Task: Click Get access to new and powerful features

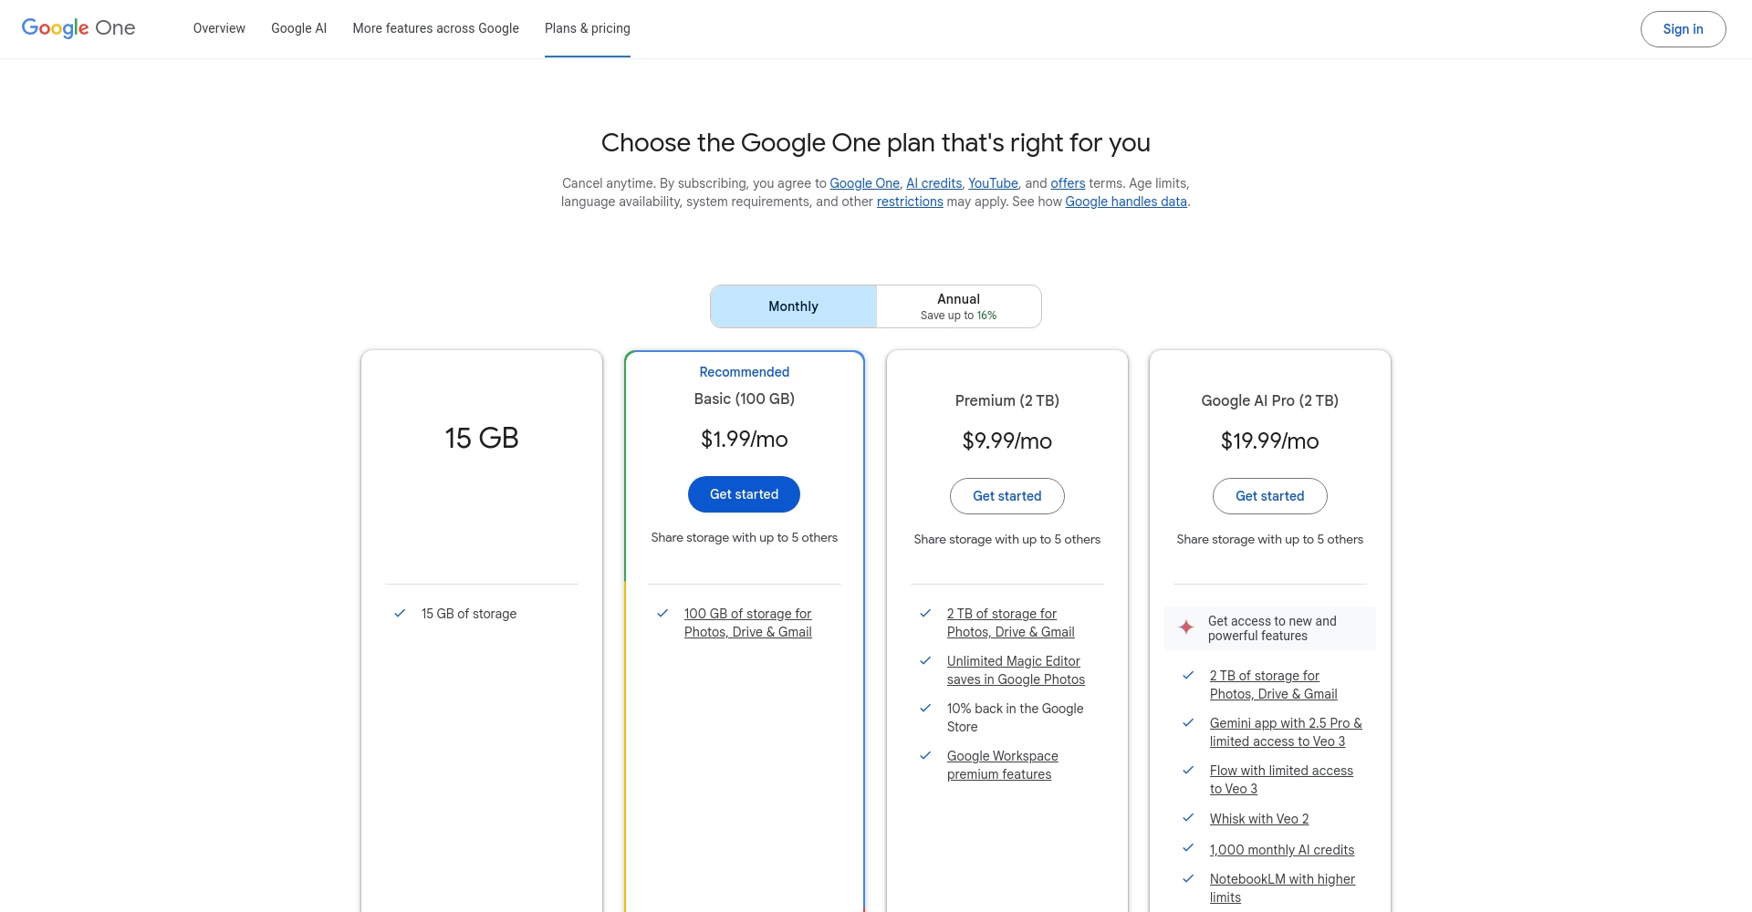Action: (x=1272, y=628)
